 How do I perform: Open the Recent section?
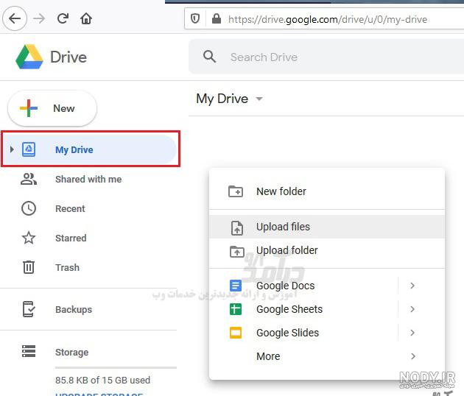click(88, 208)
